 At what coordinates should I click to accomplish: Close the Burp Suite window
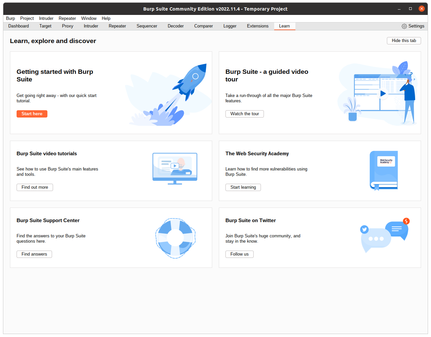[x=422, y=9]
